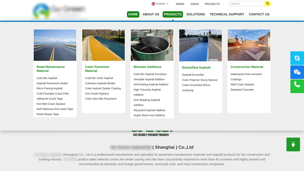Open the Bitumen Additives heading link
This screenshot has height=171, width=304.
pyautogui.click(x=147, y=67)
